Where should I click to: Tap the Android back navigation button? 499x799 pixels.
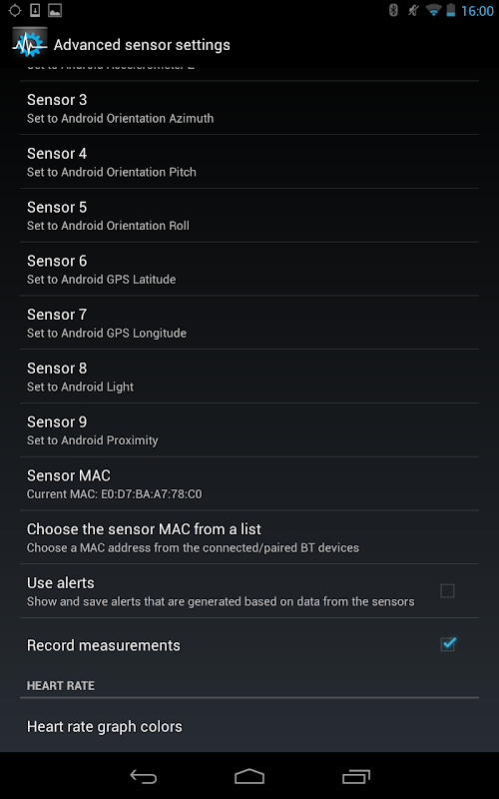[144, 776]
